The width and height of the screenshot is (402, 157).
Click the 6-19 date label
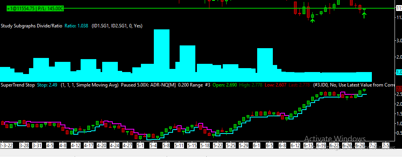tap(321, 146)
